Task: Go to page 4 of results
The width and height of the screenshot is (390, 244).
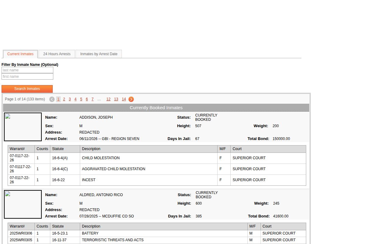Action: tap(76, 99)
